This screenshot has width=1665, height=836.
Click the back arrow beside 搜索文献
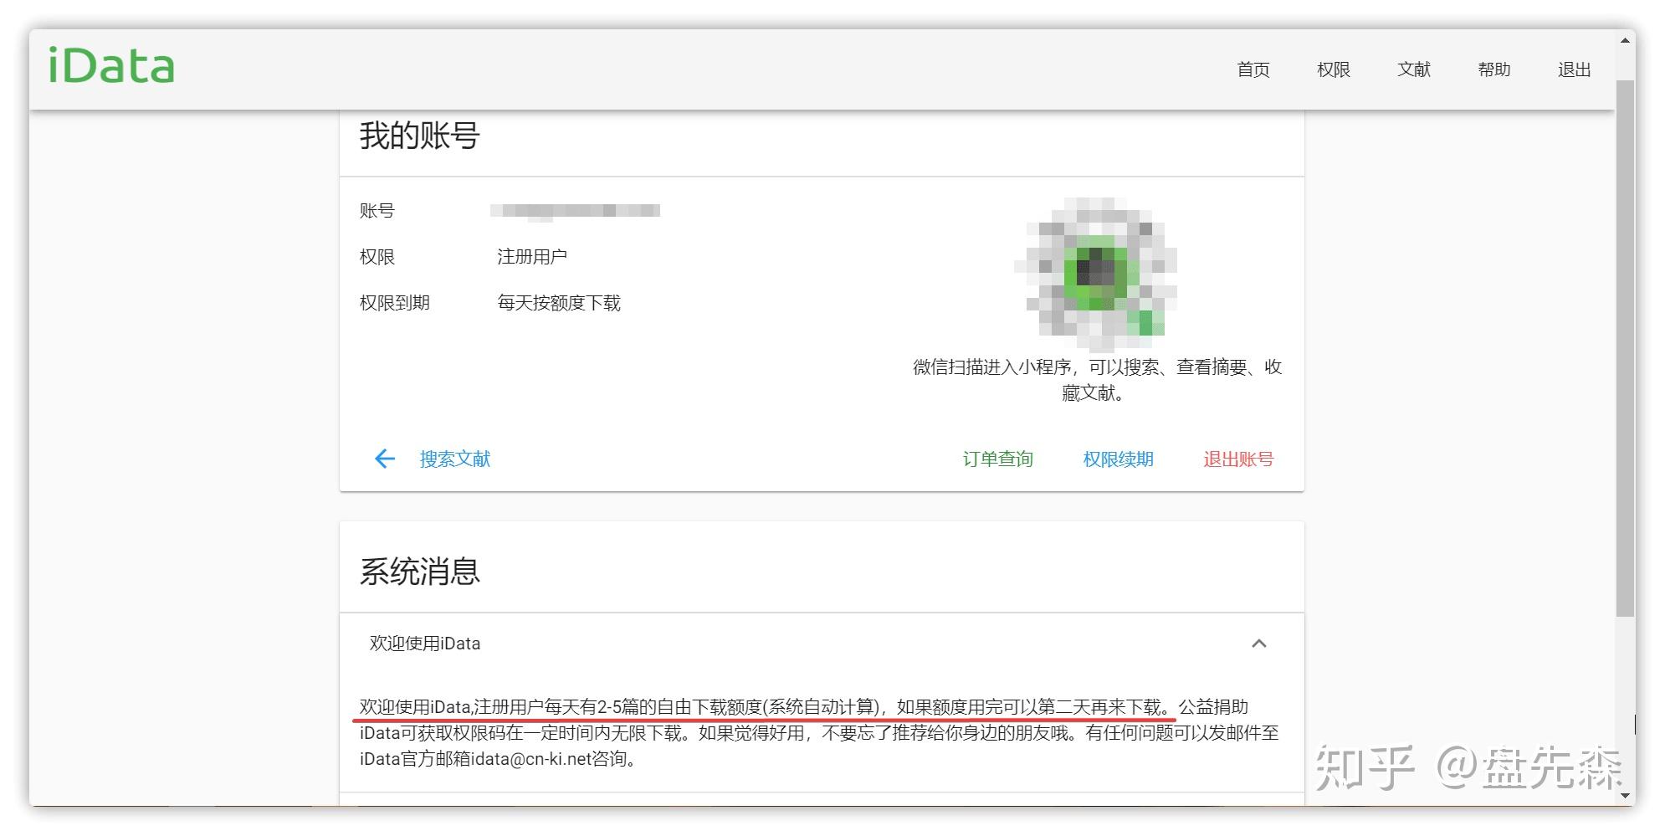384,459
